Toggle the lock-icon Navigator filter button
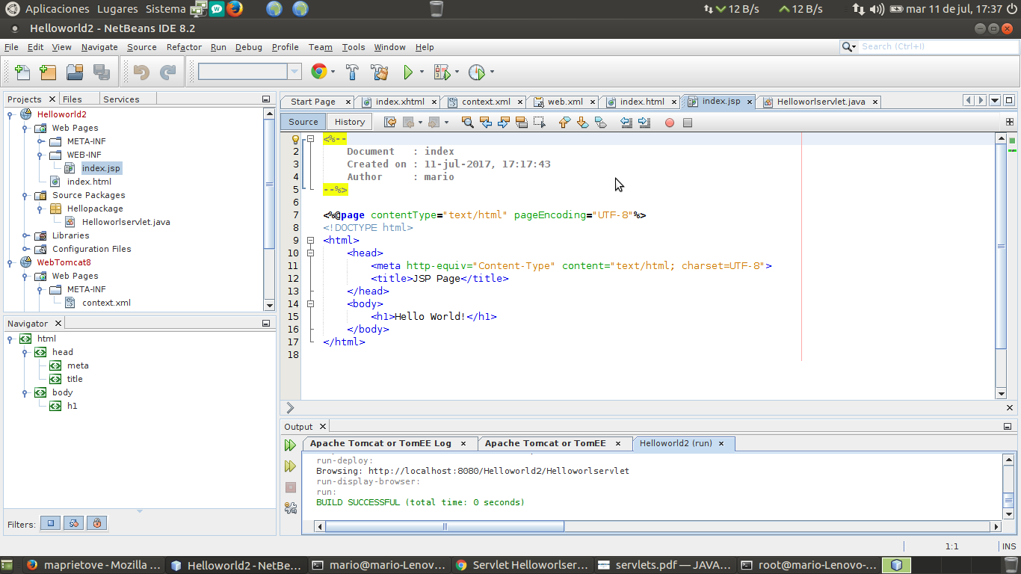The width and height of the screenshot is (1021, 574). [97, 524]
